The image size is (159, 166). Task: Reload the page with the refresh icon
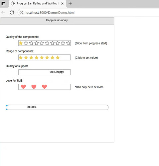(x=12, y=13)
